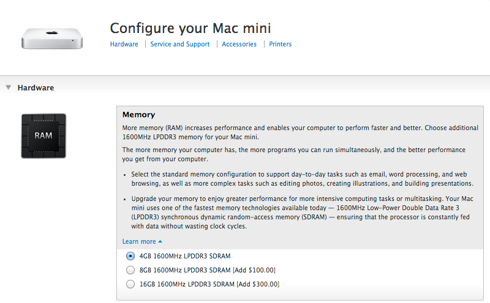Image resolution: width=490 pixels, height=303 pixels.
Task: Switch to the Accessories section
Action: pyautogui.click(x=239, y=44)
